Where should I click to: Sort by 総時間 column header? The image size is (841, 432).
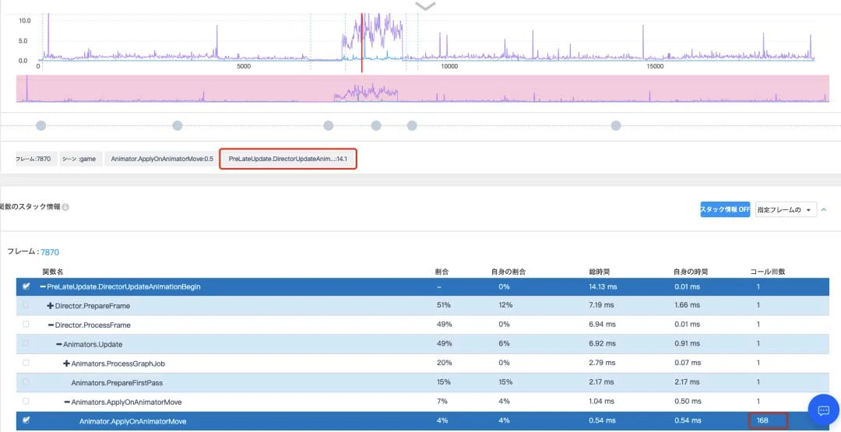[x=599, y=272]
